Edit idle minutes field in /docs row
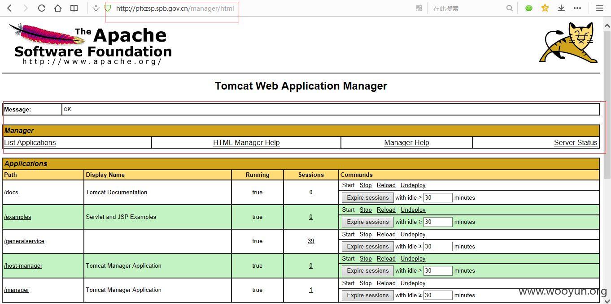The width and height of the screenshot is (611, 304). point(438,197)
